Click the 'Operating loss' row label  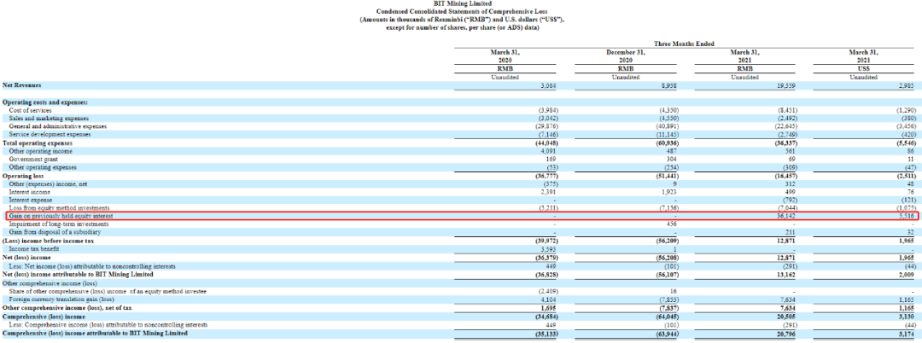pos(24,176)
